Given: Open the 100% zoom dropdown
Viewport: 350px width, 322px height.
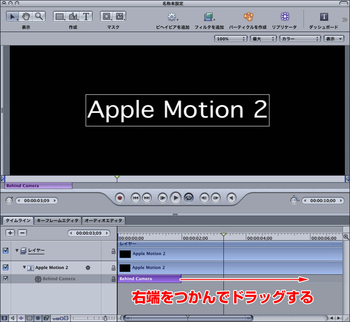Looking at the screenshot, I should click(230, 39).
